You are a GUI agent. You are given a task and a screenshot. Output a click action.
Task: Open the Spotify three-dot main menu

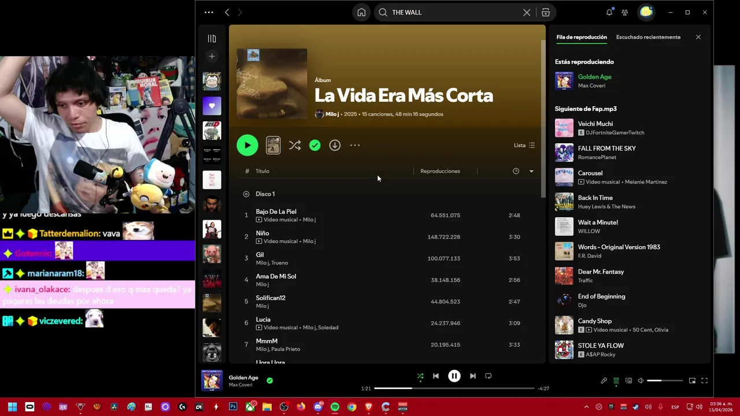coord(209,12)
